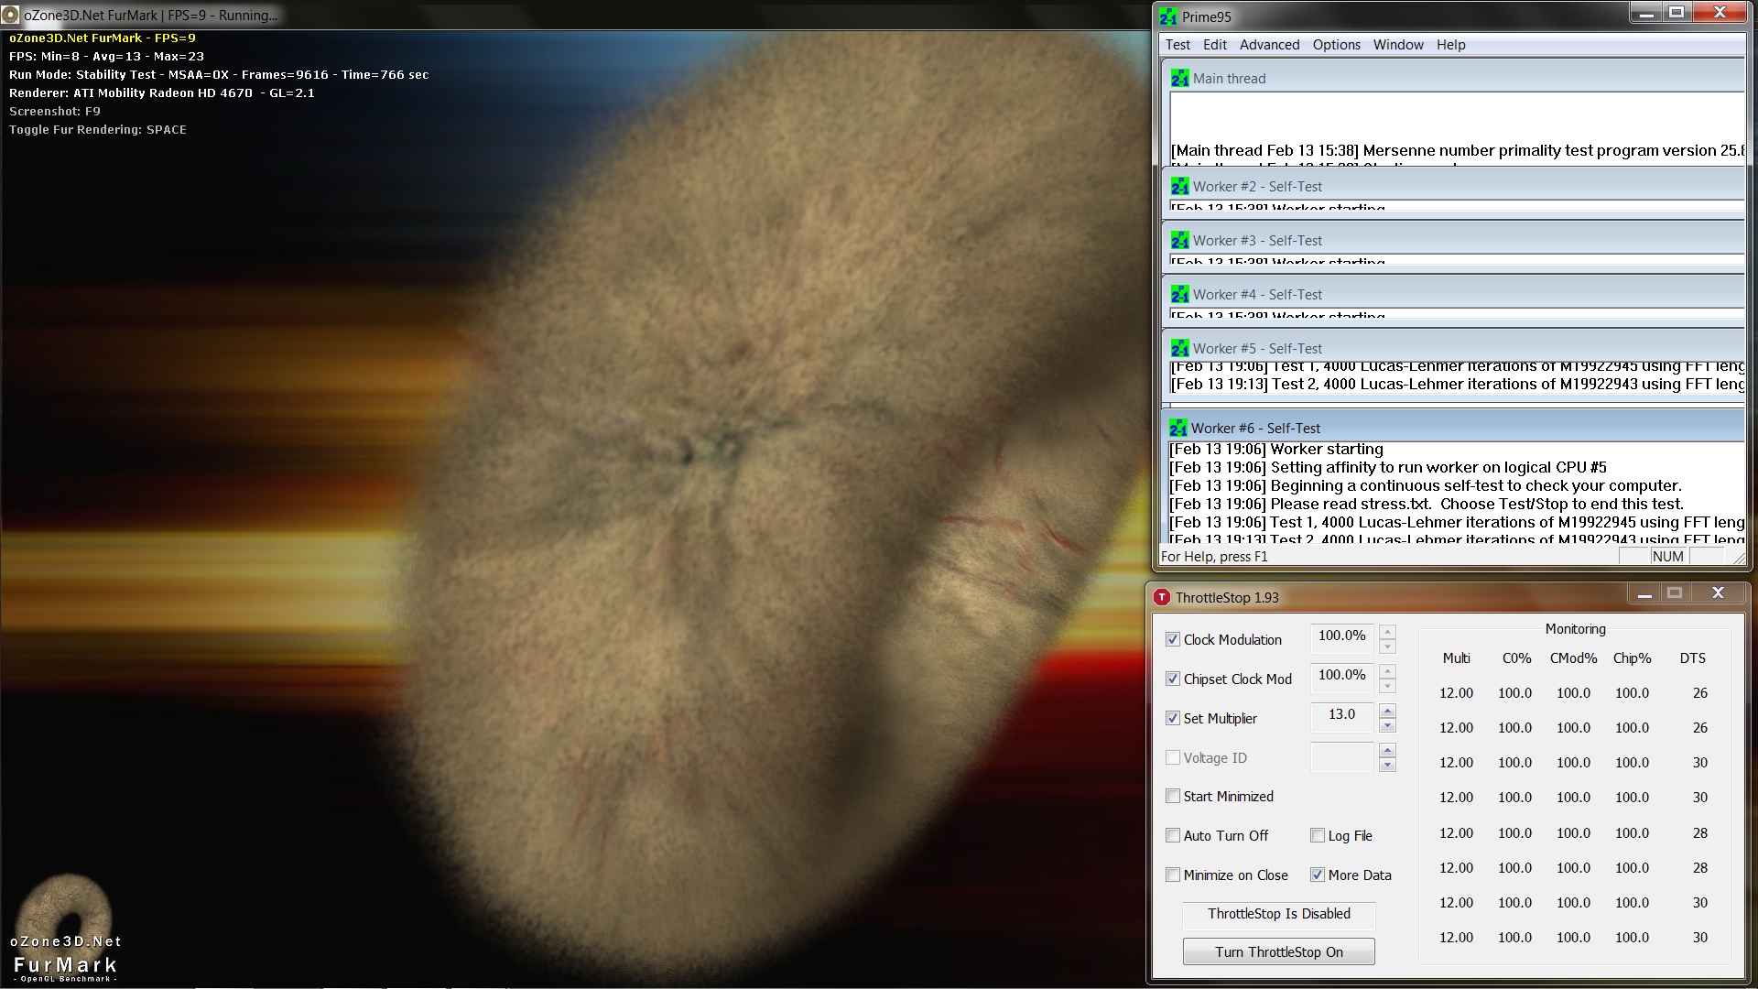Minimize the Prime95 window

tap(1646, 13)
